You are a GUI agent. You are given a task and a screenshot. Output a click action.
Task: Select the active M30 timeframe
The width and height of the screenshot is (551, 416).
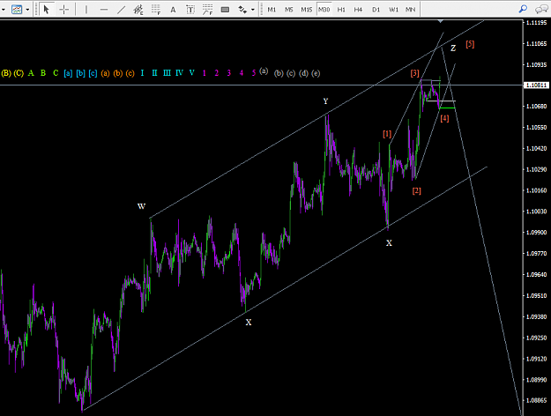click(324, 10)
